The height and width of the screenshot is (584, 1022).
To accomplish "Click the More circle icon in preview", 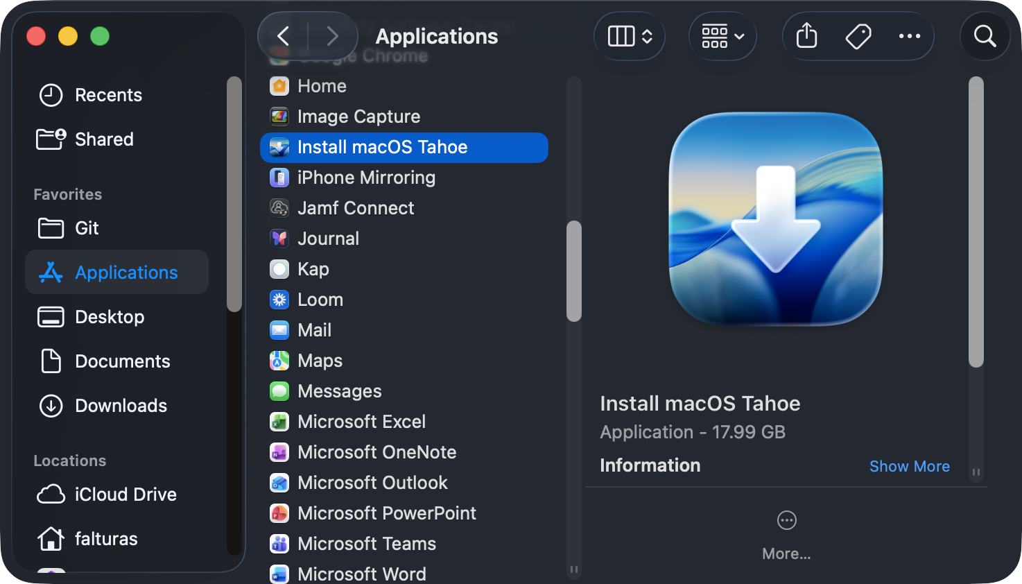I will tap(786, 520).
